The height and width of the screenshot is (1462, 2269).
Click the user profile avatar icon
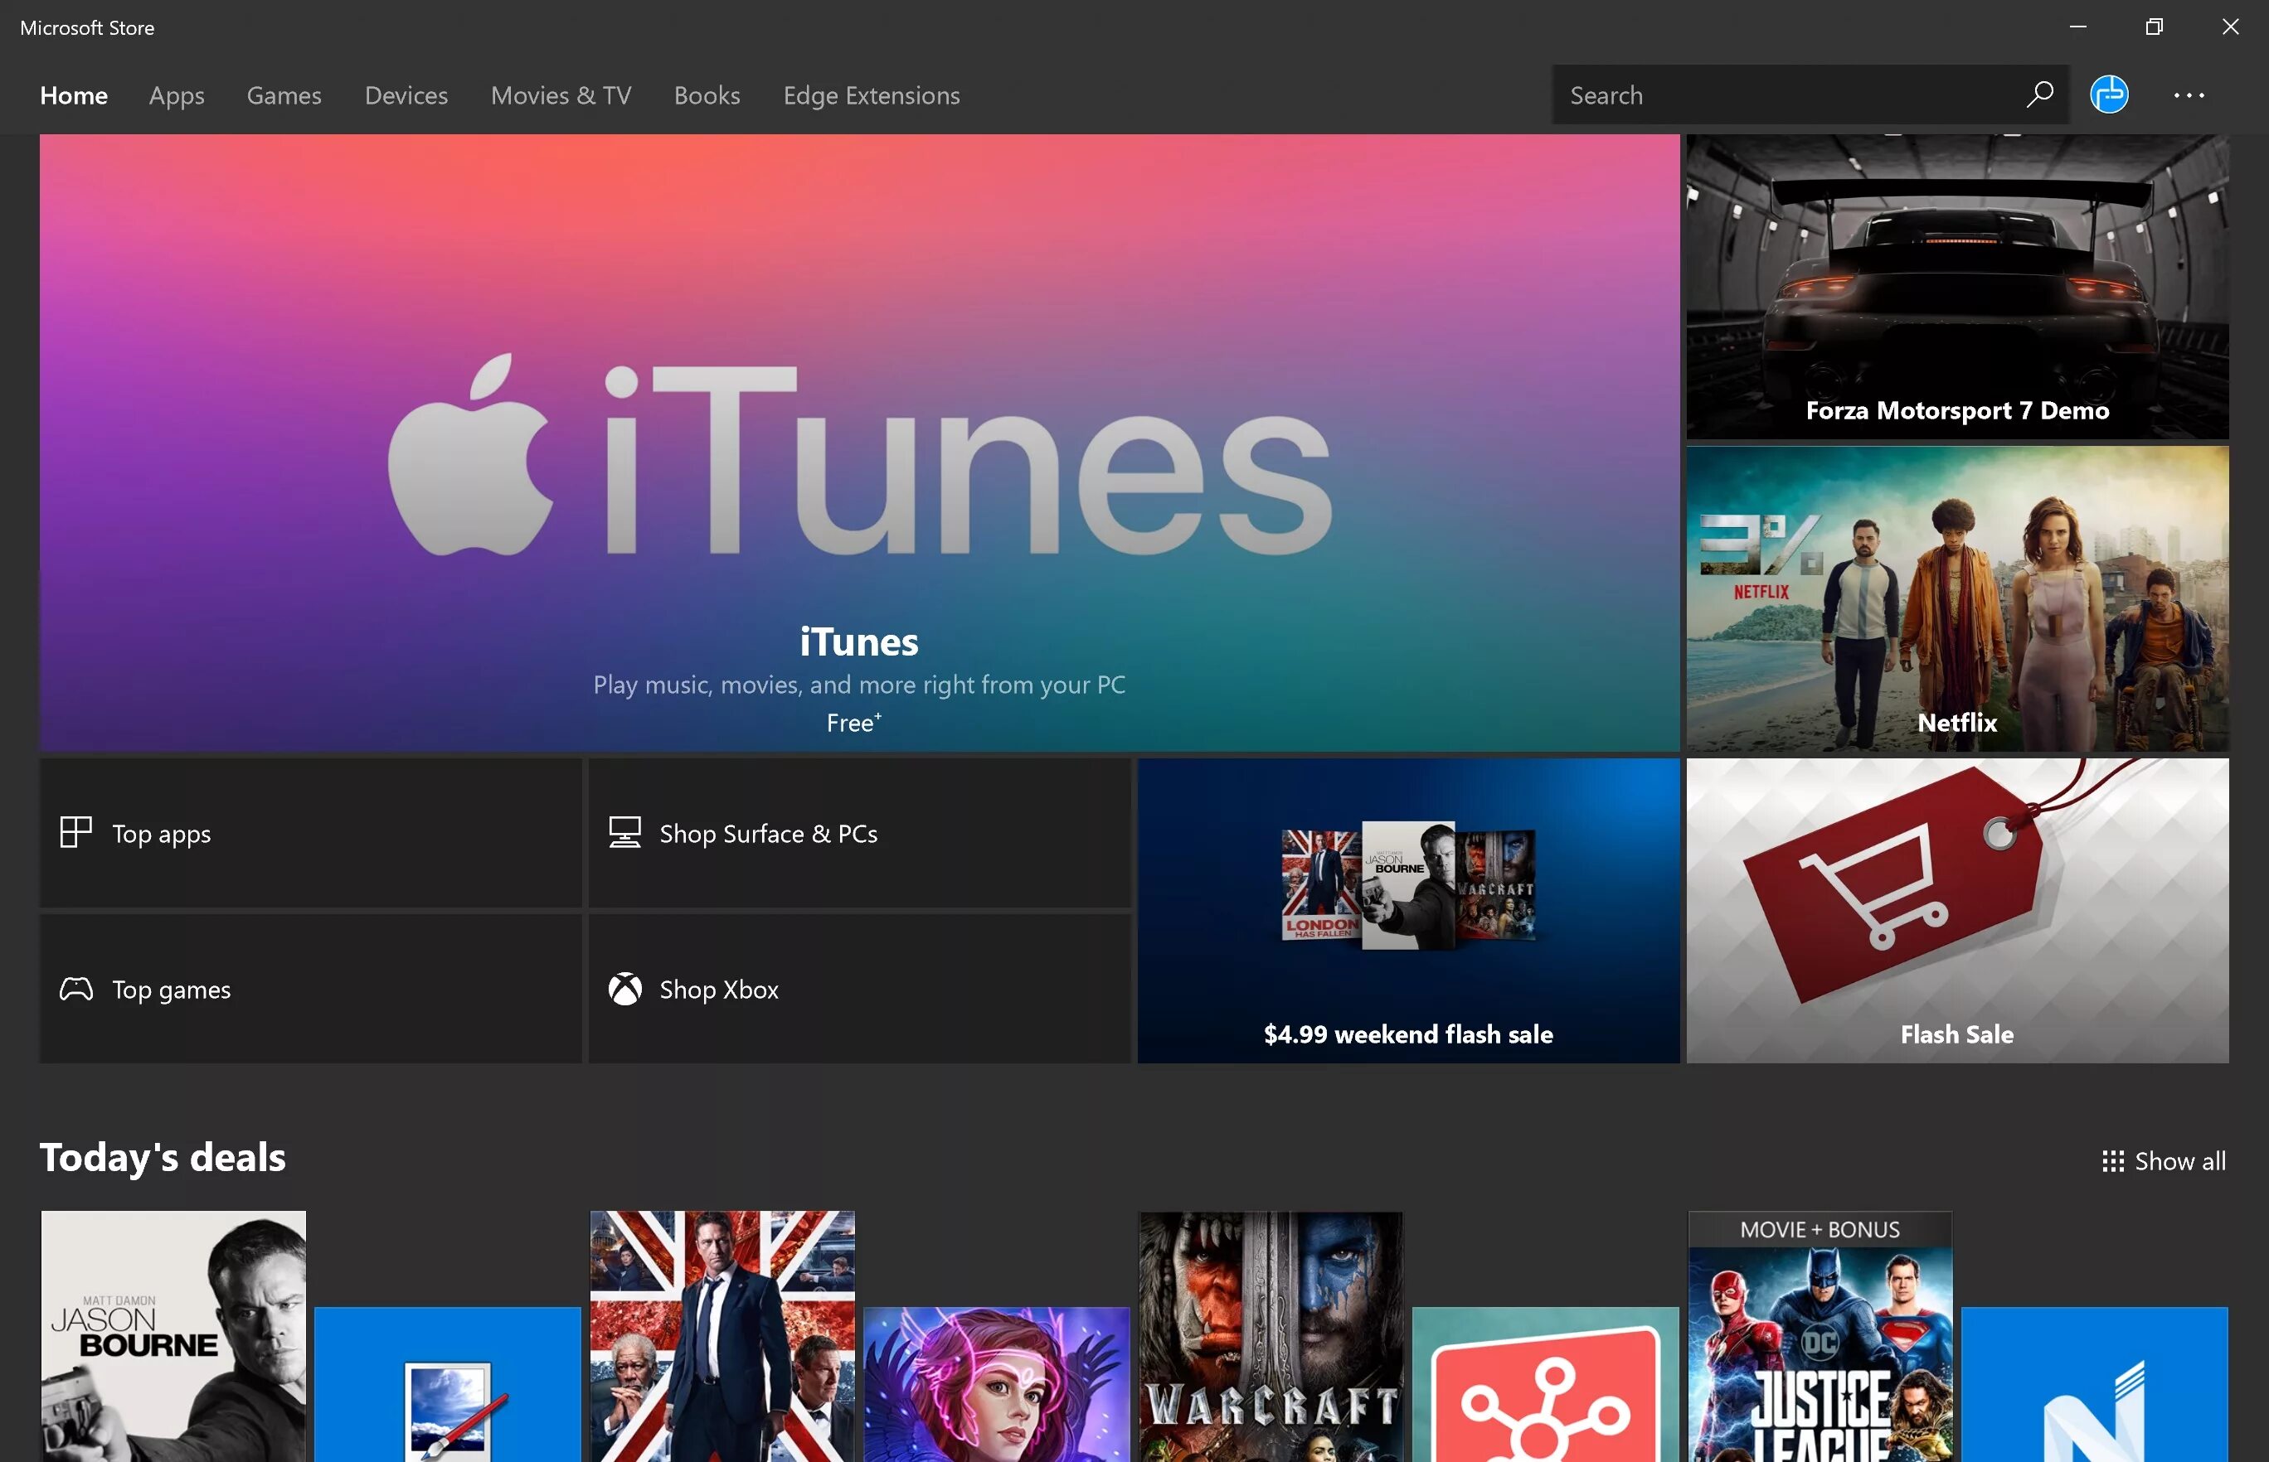click(x=2111, y=94)
